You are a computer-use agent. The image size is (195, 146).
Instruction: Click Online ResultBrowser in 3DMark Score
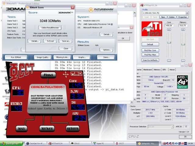point(50,28)
